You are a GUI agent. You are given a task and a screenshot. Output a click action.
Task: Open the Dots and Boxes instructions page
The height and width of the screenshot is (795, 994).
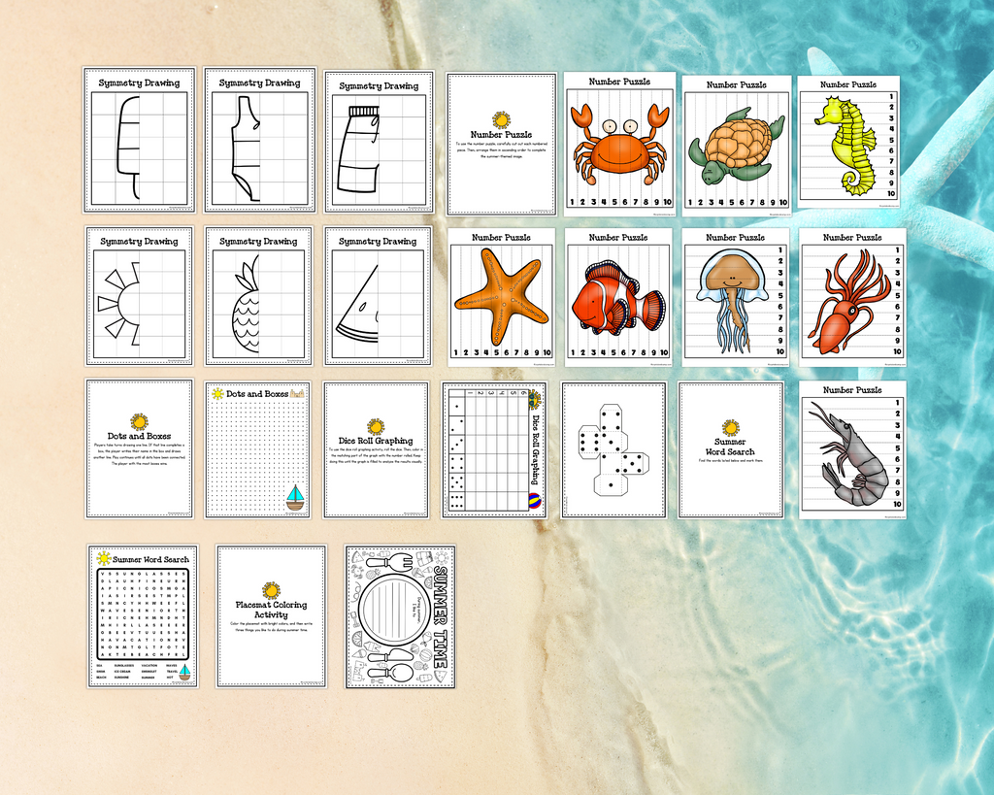tap(139, 448)
